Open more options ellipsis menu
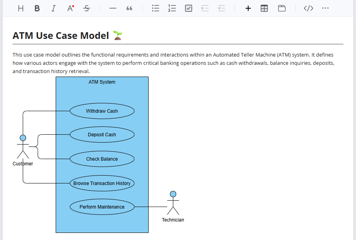356x240 pixels. point(325,8)
